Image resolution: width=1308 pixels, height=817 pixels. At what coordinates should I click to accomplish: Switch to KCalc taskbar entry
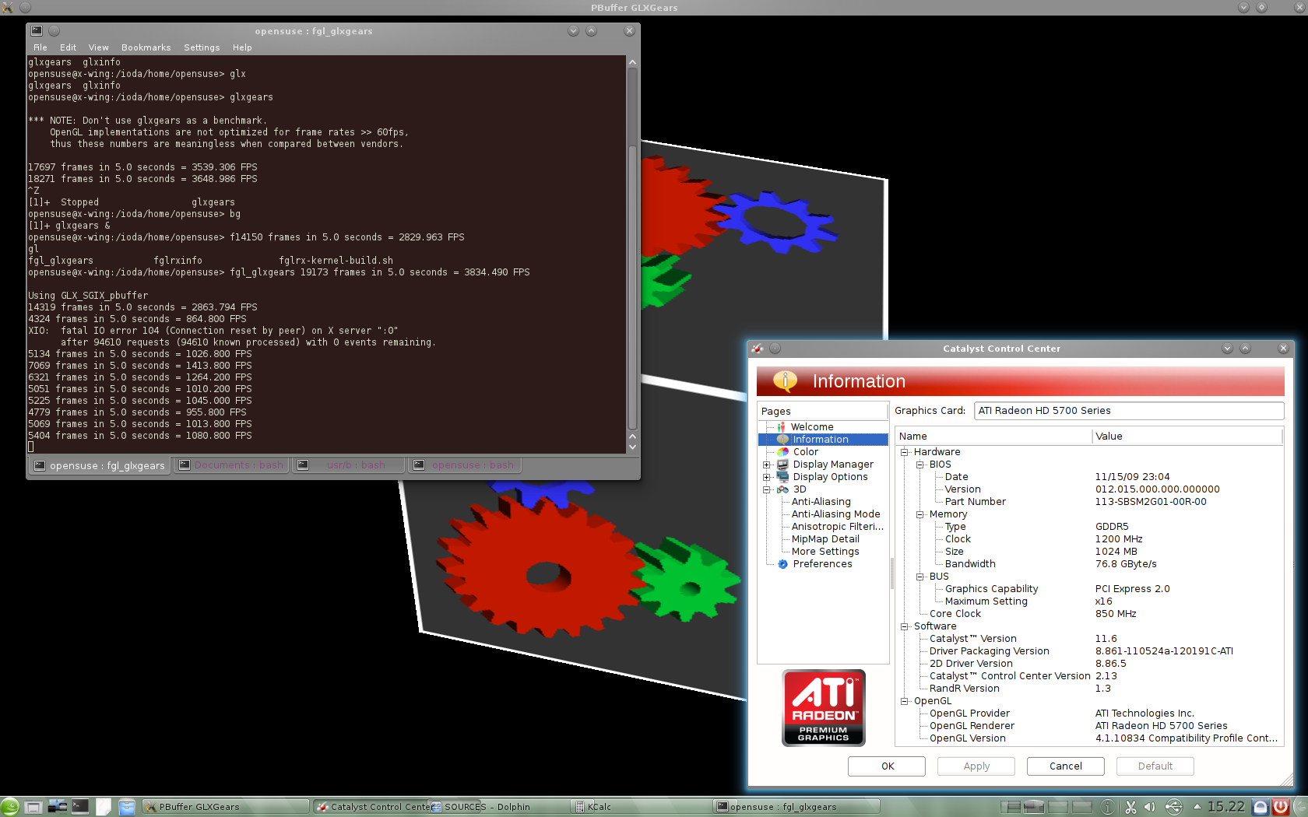click(x=641, y=807)
